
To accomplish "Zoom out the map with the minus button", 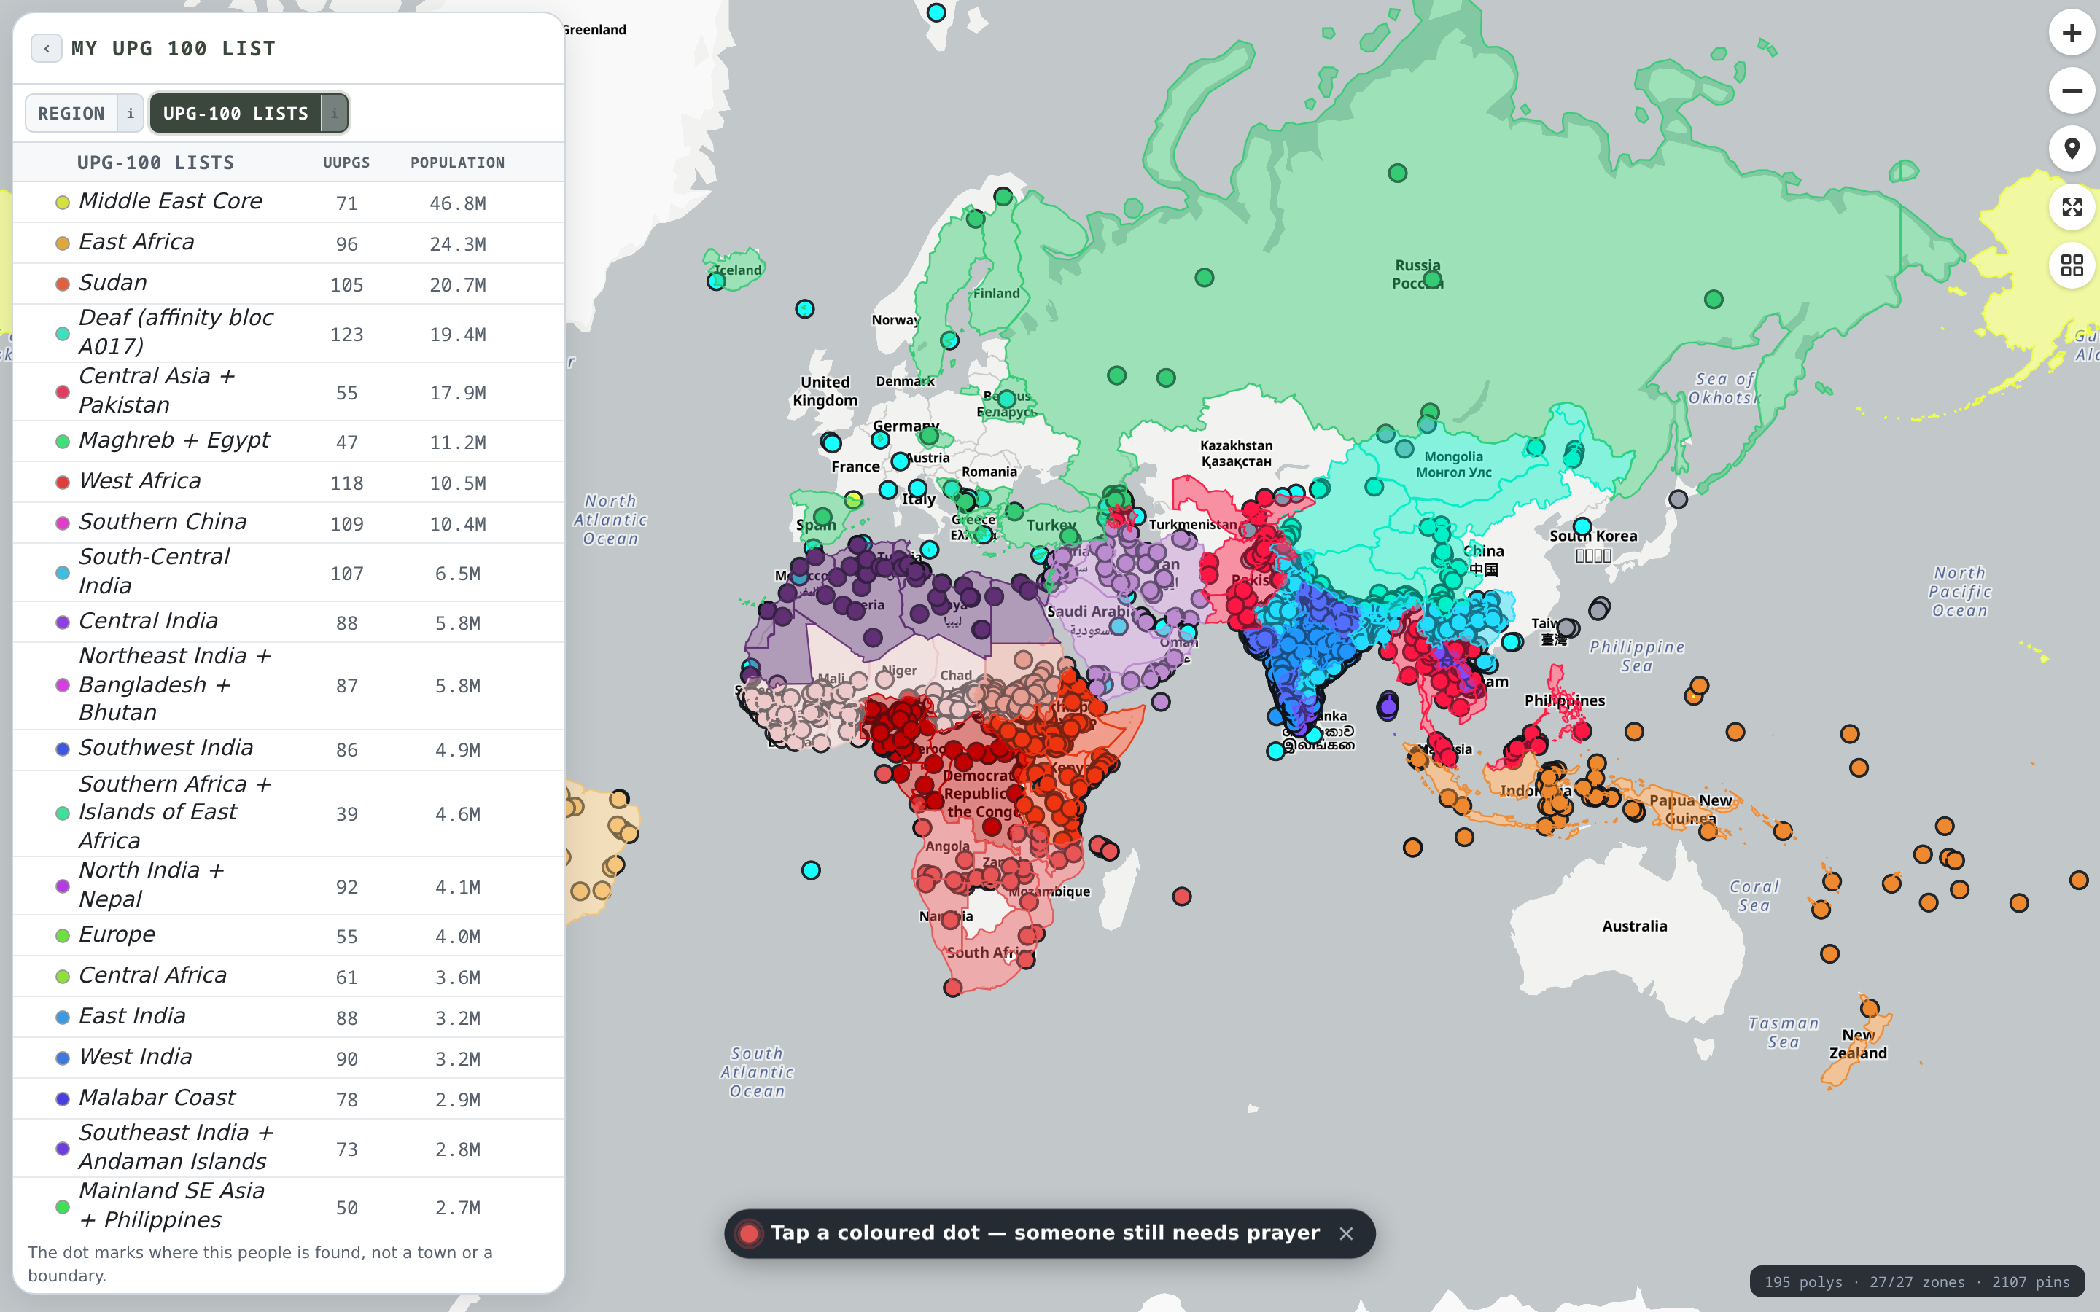I will (x=2072, y=91).
